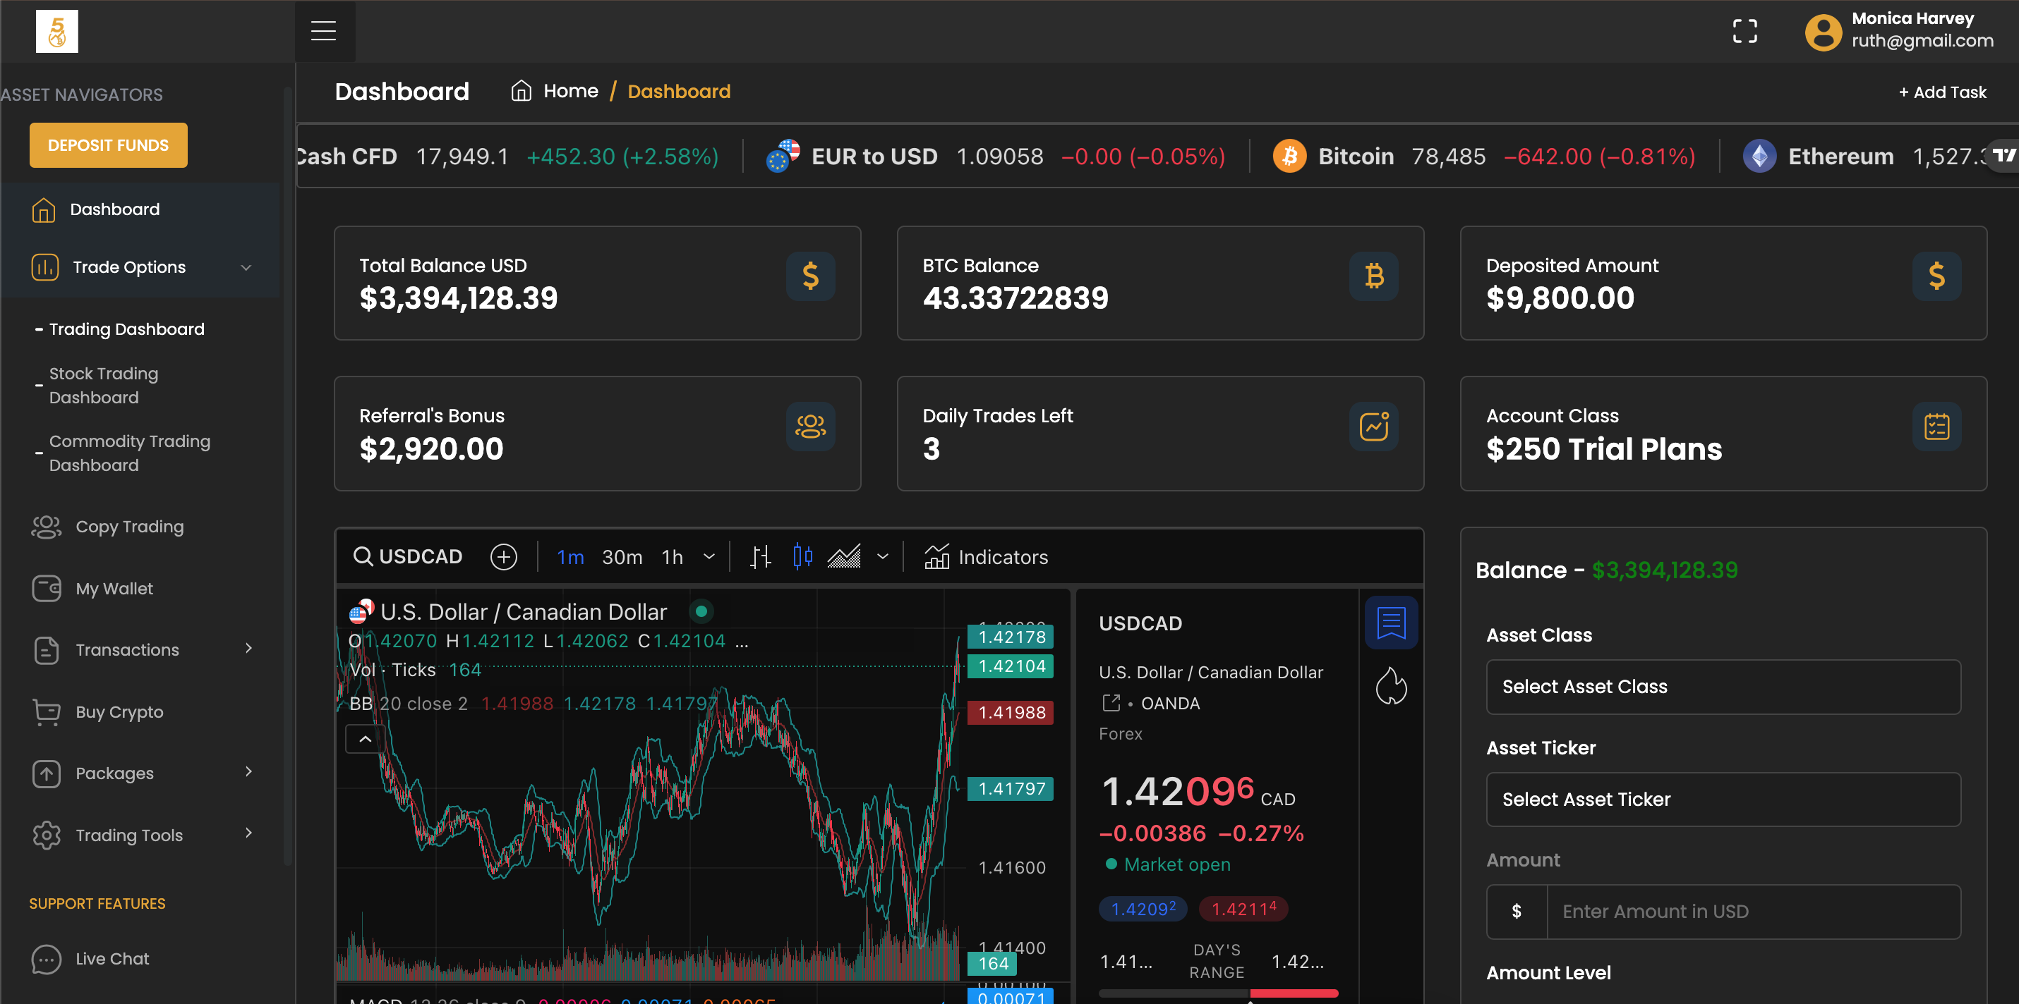Image resolution: width=2019 pixels, height=1004 pixels.
Task: Click the + Add Task link
Action: (x=1941, y=92)
